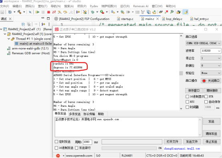Viewport: 222px width, 158px height.
Task: Open the Debug view three-dot menu
Action: [x=49, y=24]
